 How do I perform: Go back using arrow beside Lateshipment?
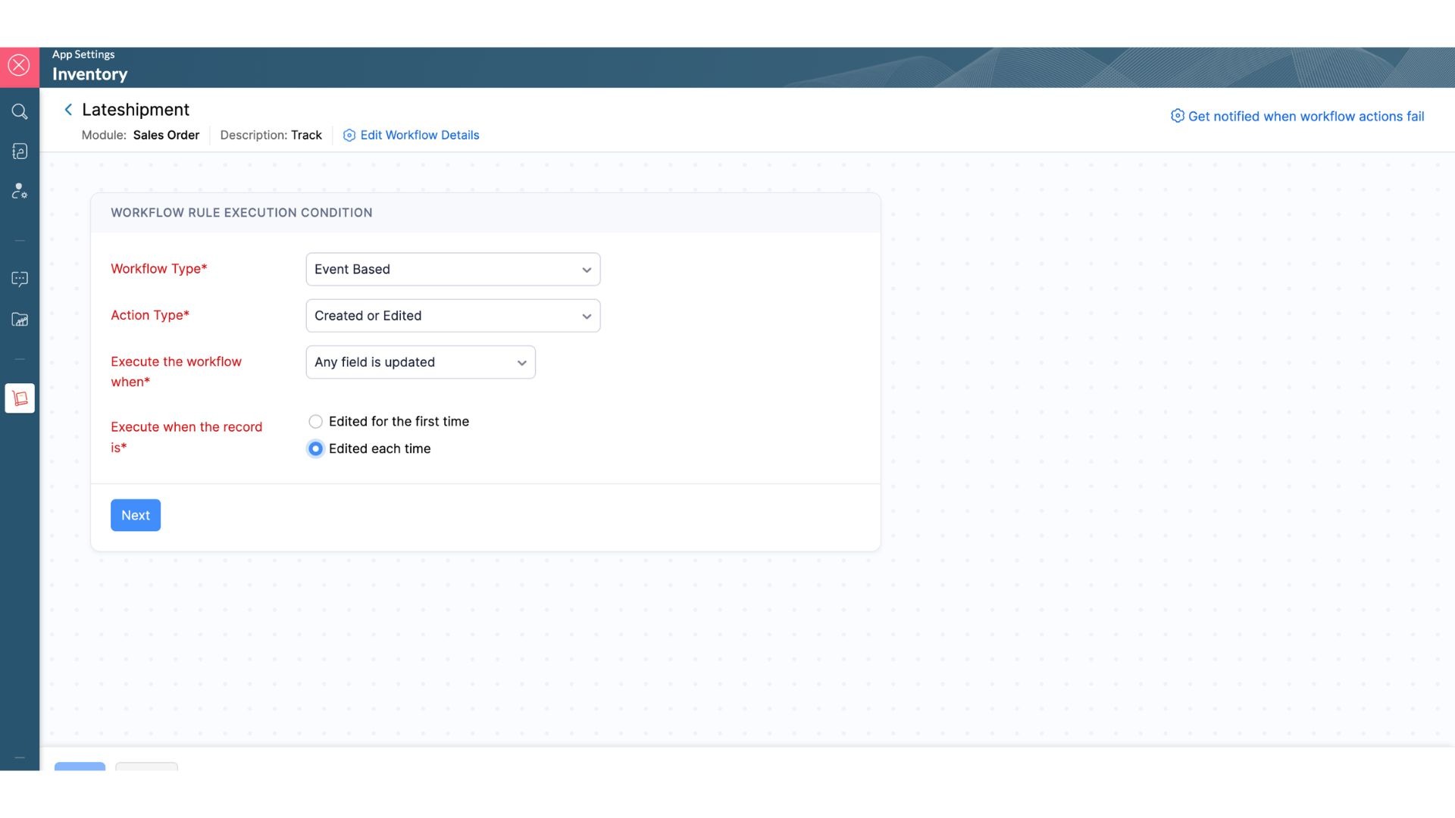click(x=68, y=110)
